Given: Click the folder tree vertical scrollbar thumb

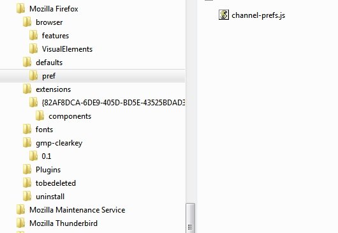Looking at the screenshot, I should coord(190,218).
